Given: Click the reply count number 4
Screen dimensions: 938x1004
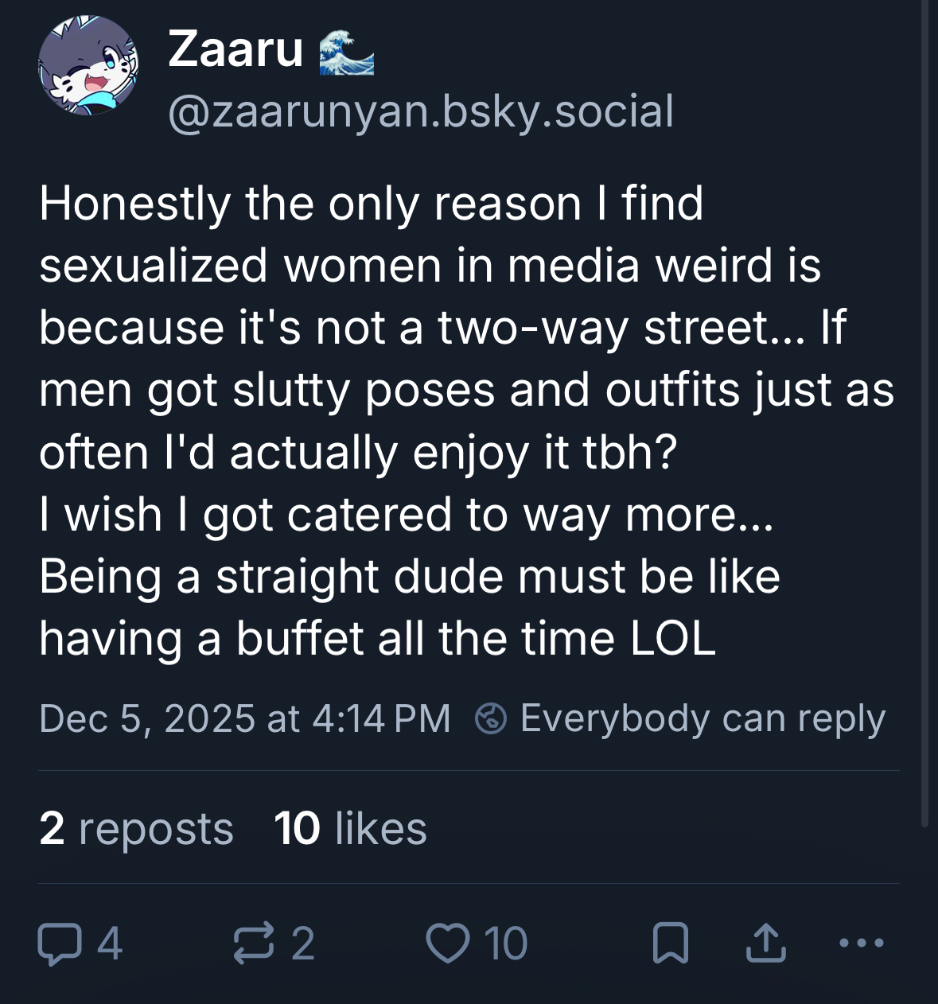Looking at the screenshot, I should coord(110,944).
